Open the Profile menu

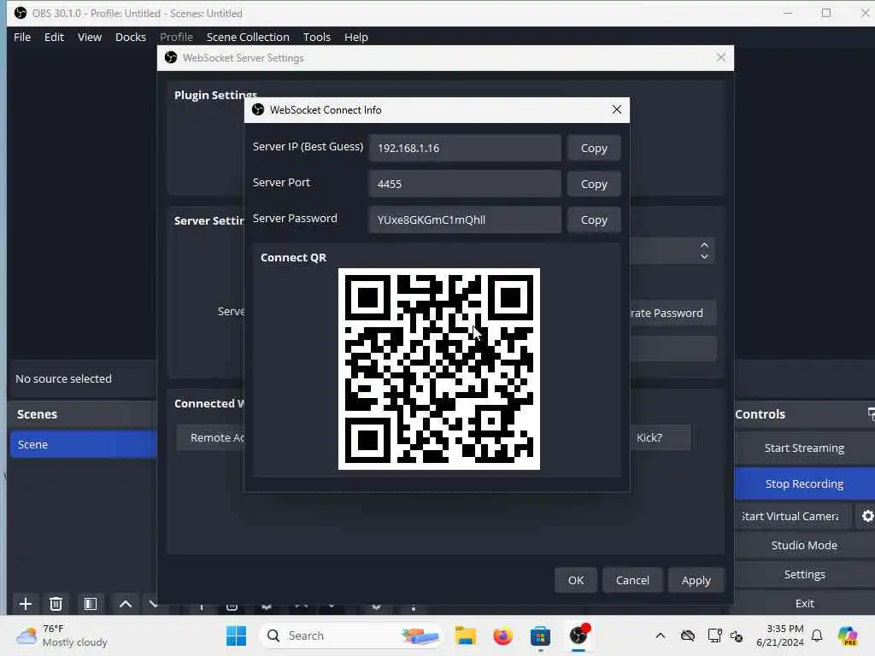coord(176,37)
